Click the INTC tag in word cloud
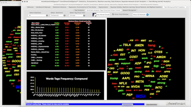The height and width of the screenshot is (107, 191). 159,88
